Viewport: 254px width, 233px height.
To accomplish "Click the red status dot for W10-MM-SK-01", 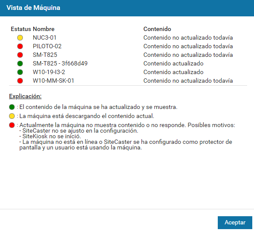I will (20, 81).
